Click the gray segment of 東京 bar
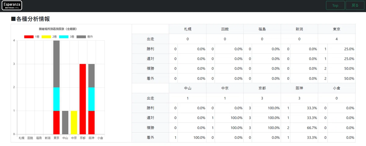The width and height of the screenshot is (366, 146). (56, 64)
